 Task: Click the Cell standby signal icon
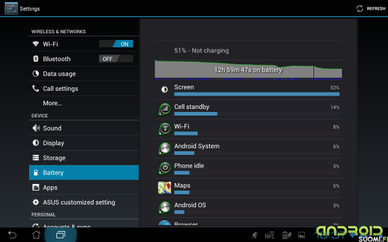pyautogui.click(x=164, y=109)
